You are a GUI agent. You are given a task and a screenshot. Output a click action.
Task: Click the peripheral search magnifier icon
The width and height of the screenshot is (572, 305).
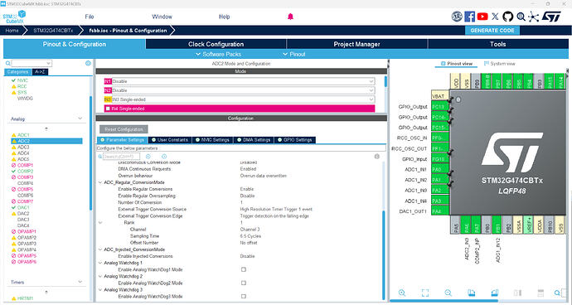(x=8, y=63)
